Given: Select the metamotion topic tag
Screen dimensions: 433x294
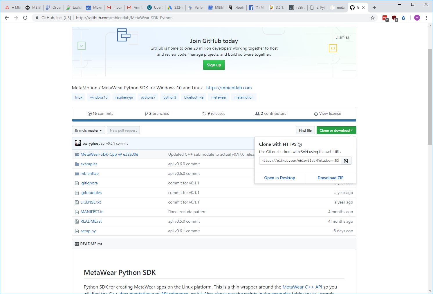Looking at the screenshot, I should 244,97.
